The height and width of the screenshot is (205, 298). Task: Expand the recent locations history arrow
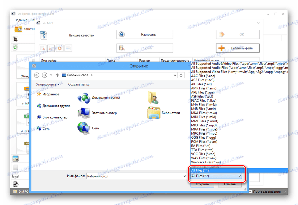point(51,75)
